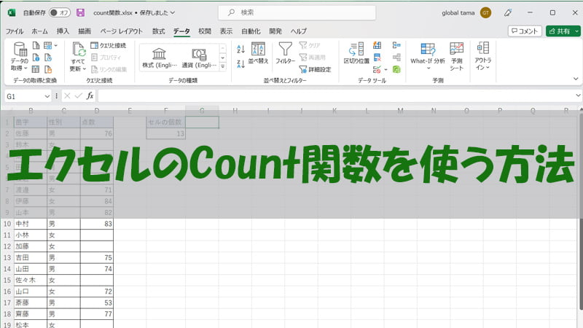This screenshot has height=328, width=583.
Task: Open the データの取得 (Get Data) button
Action: pyautogui.click(x=20, y=55)
